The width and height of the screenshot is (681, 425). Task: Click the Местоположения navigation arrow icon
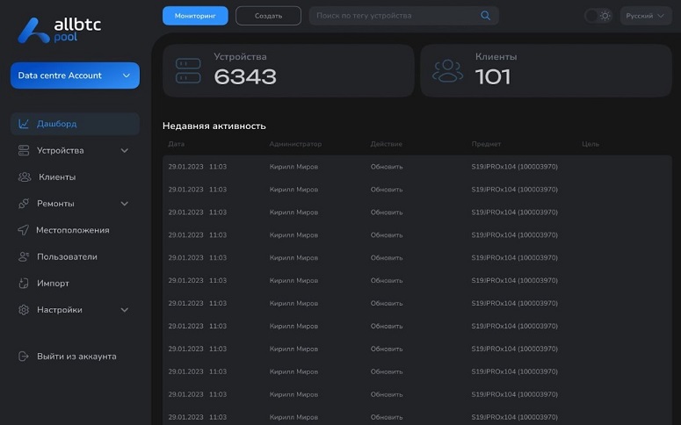(23, 230)
